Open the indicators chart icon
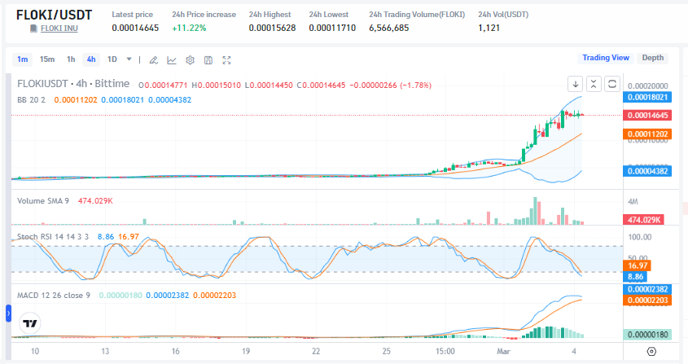This screenshot has height=364, width=688. click(172, 60)
